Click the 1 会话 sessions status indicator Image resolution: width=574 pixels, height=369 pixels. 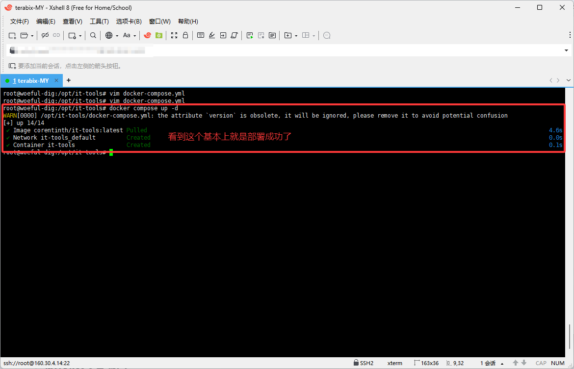(488, 363)
